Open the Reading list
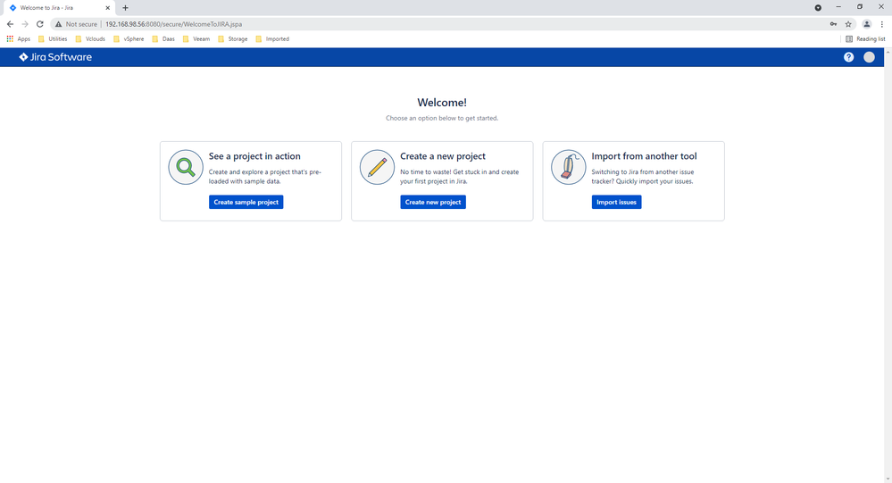Screen dimensions: 892x483 (865, 38)
